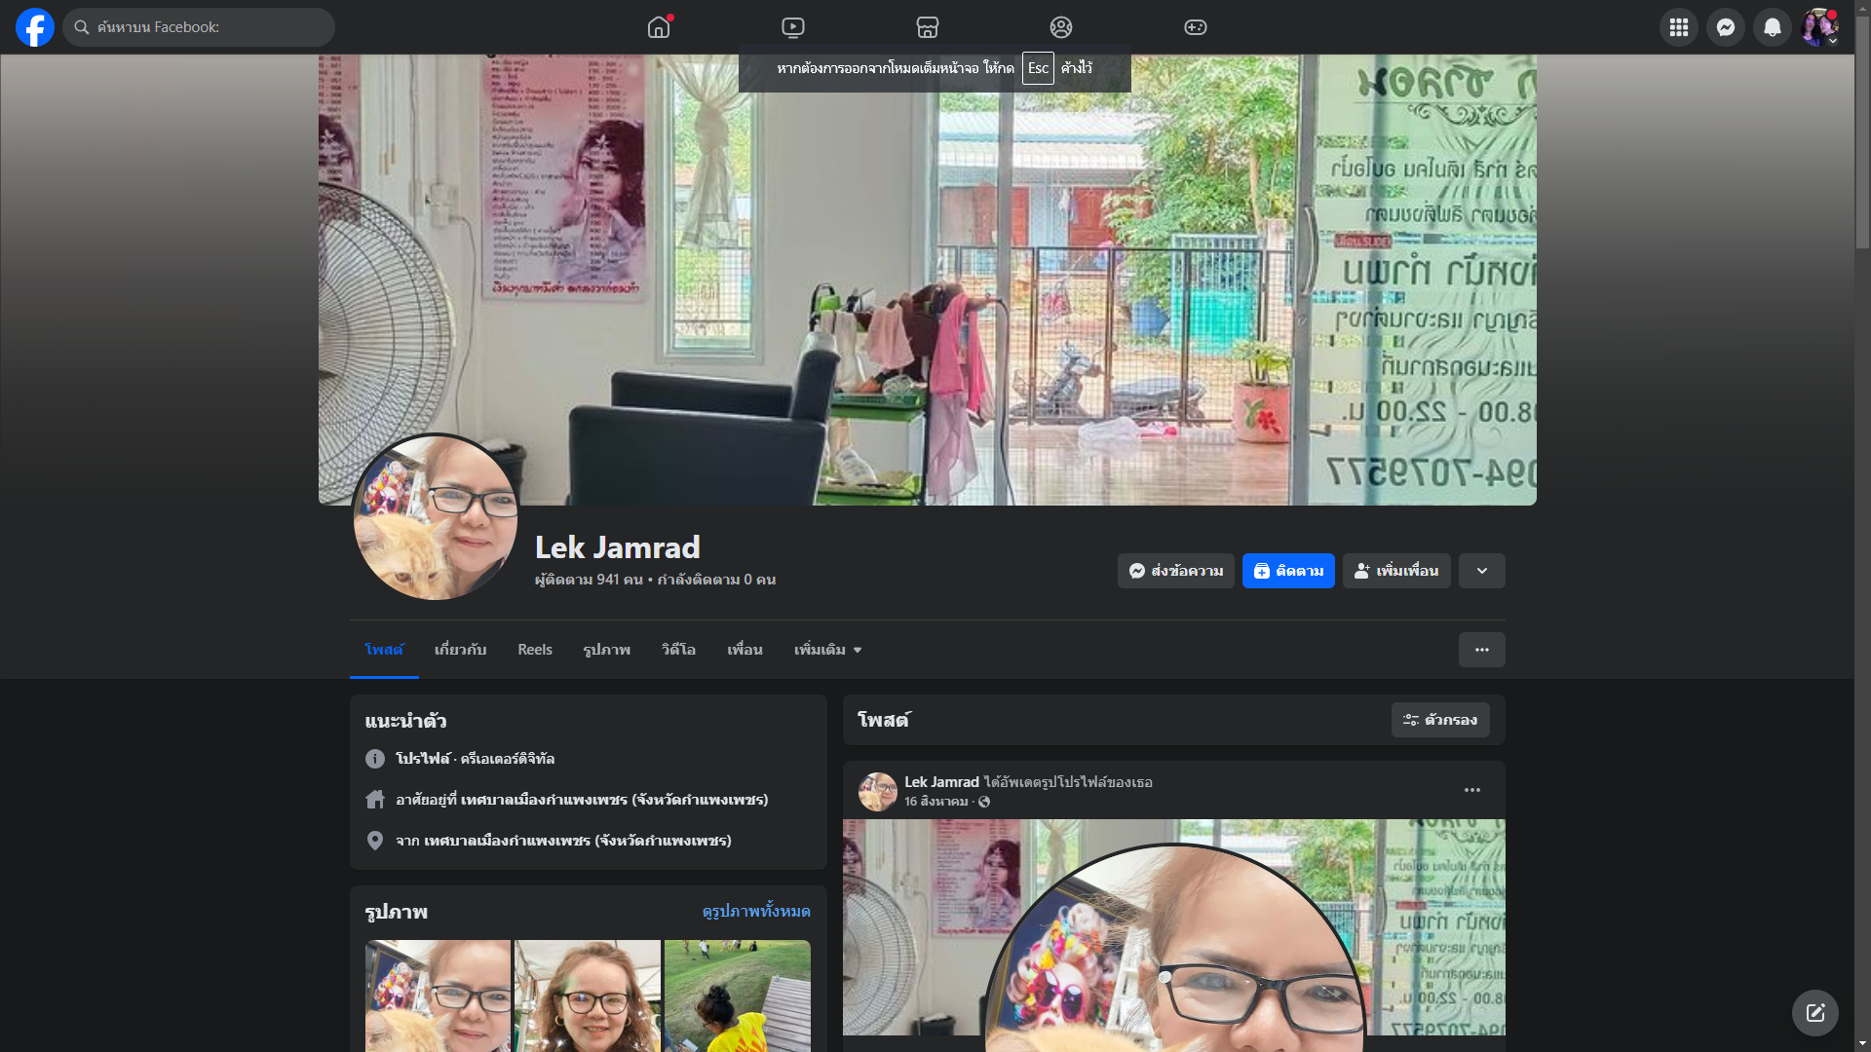Click the blue ติดตาม follow button
Image resolution: width=1871 pixels, height=1052 pixels.
pos(1288,571)
